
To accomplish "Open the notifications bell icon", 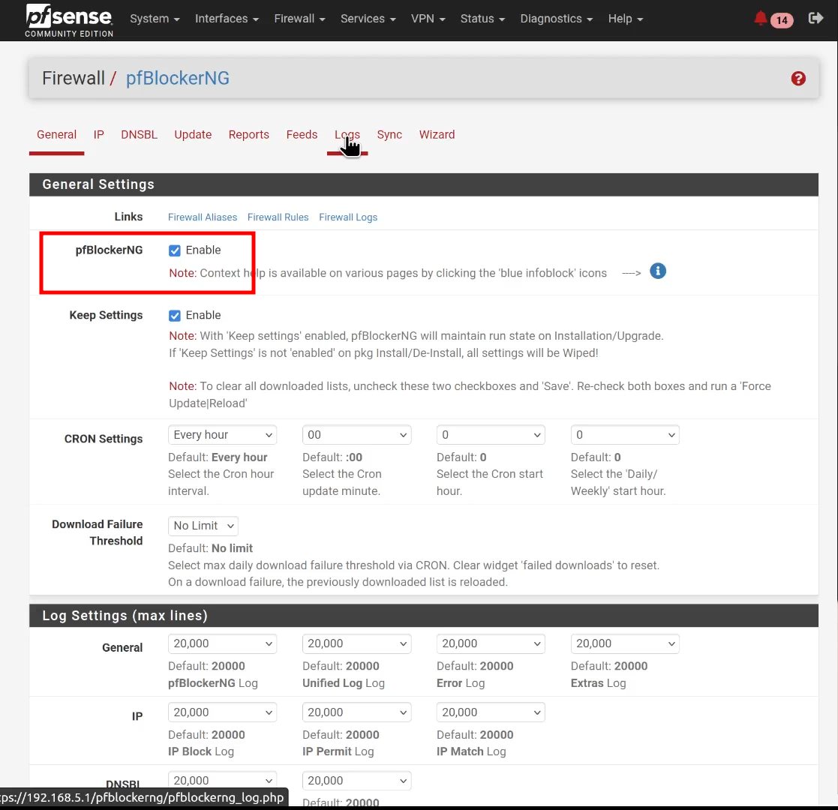I will [x=760, y=19].
